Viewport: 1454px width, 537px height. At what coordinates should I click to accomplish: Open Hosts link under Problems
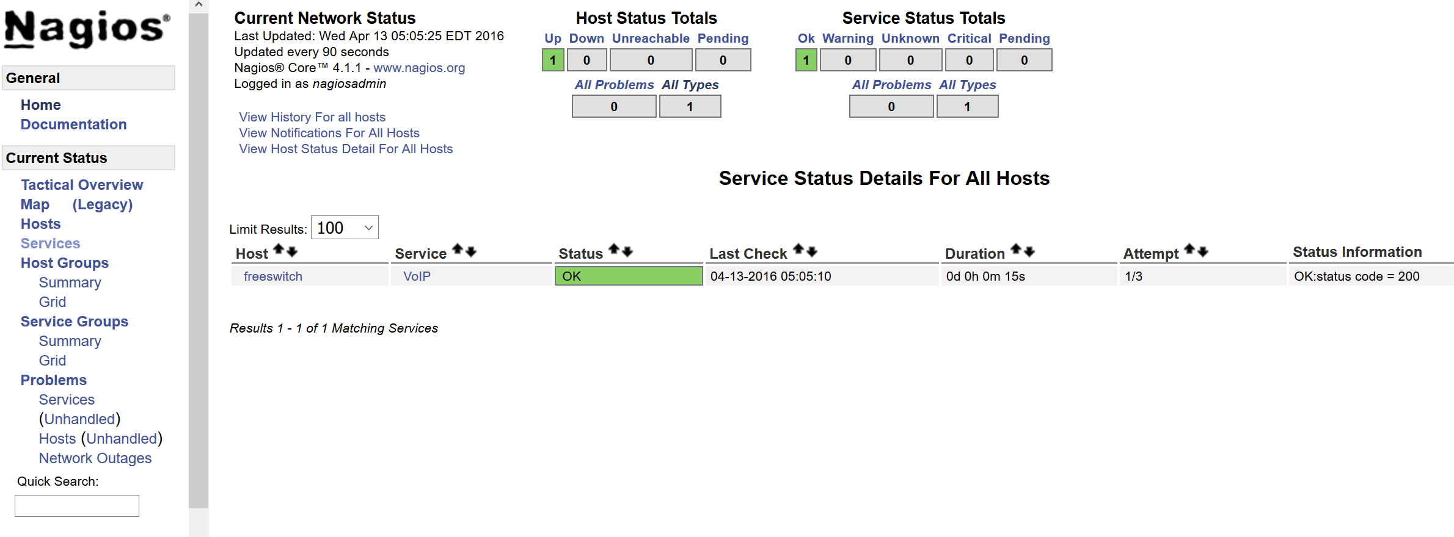coord(57,439)
